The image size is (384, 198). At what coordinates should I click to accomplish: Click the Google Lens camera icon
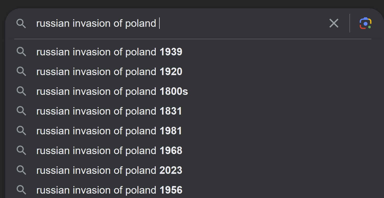coord(365,23)
